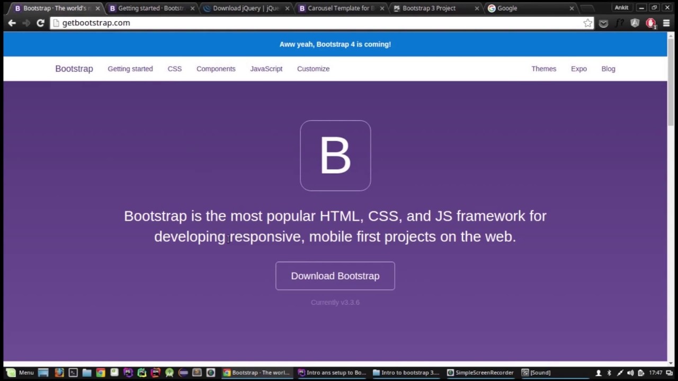This screenshot has height=381, width=678.
Task: Open the network connection tray icon
Action: coord(620,373)
